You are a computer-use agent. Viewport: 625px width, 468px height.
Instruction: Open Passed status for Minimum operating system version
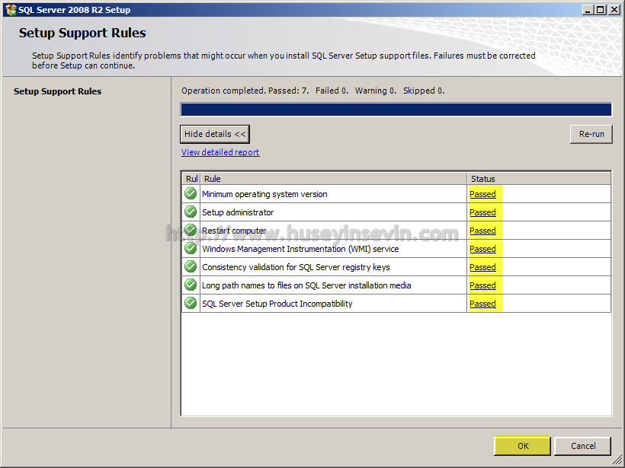[x=482, y=194]
